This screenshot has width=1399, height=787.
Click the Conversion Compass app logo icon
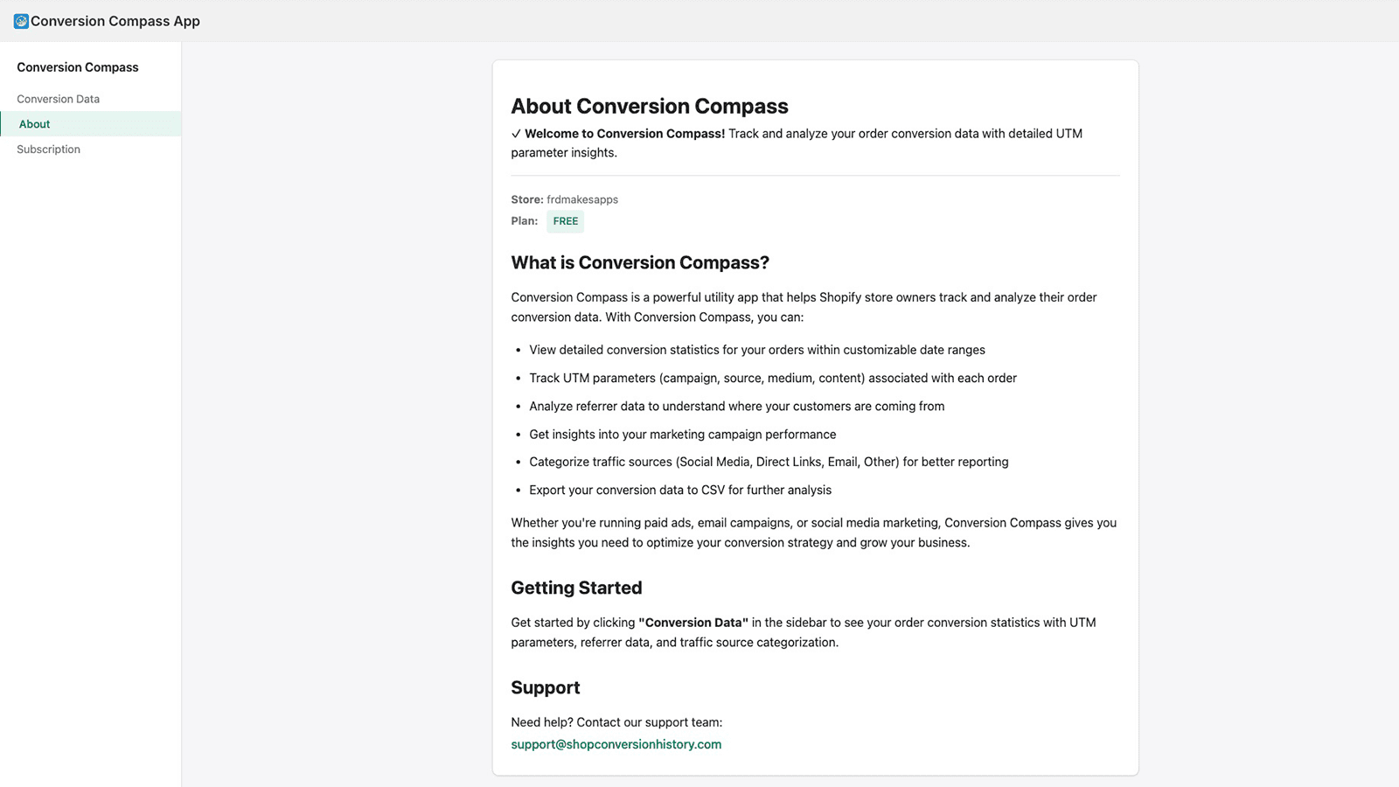21,21
